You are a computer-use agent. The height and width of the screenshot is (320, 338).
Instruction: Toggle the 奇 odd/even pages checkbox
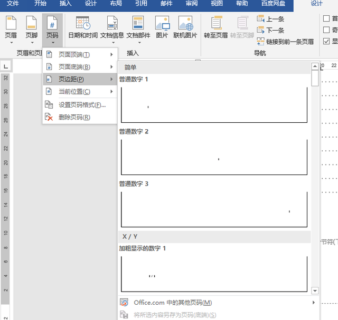[x=326, y=30]
